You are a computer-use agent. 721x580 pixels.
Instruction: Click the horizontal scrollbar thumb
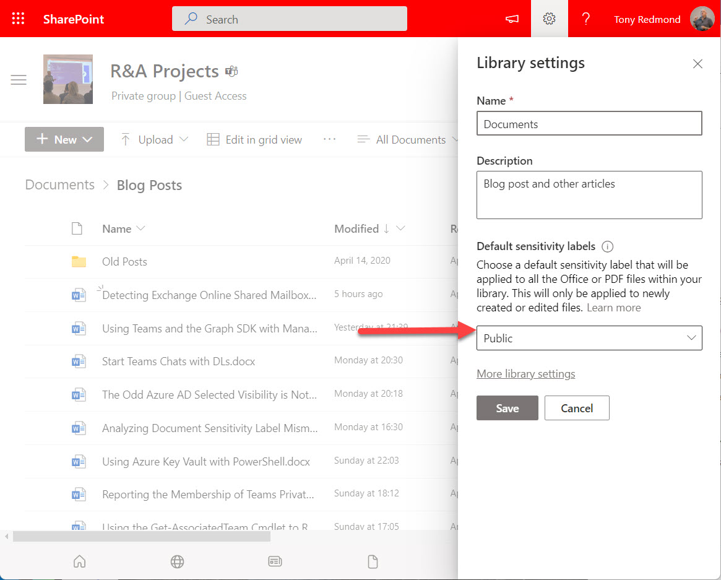[142, 536]
